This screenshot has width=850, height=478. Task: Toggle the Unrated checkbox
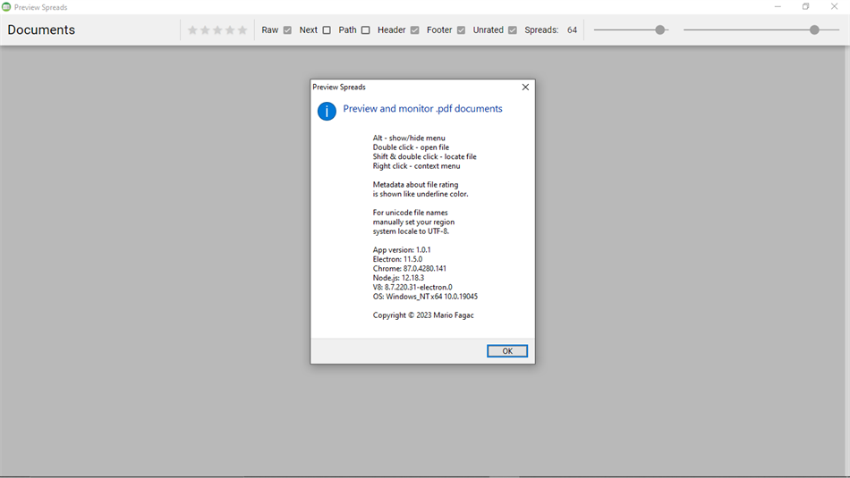pyautogui.click(x=513, y=30)
